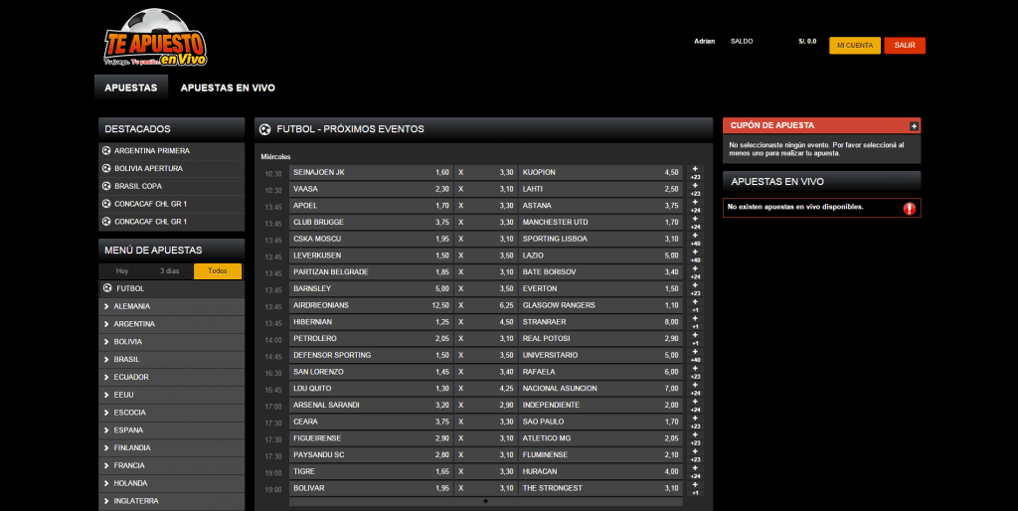Expand the Bolivia country list
The height and width of the screenshot is (511, 1018).
coord(171,342)
